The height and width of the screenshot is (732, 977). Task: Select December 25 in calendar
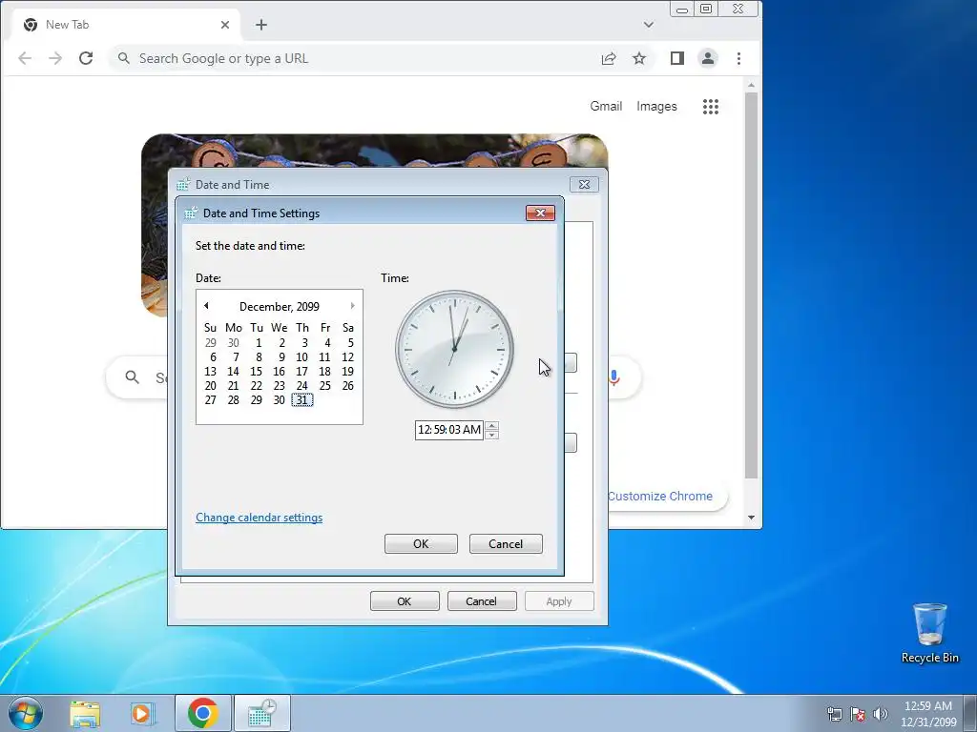click(x=324, y=386)
